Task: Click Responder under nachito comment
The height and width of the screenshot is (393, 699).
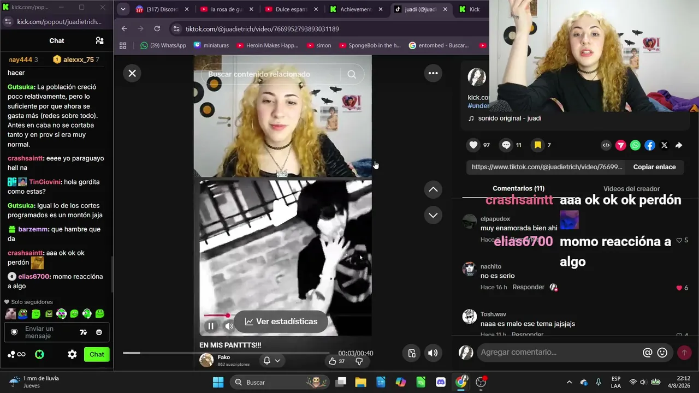Action: pyautogui.click(x=528, y=287)
